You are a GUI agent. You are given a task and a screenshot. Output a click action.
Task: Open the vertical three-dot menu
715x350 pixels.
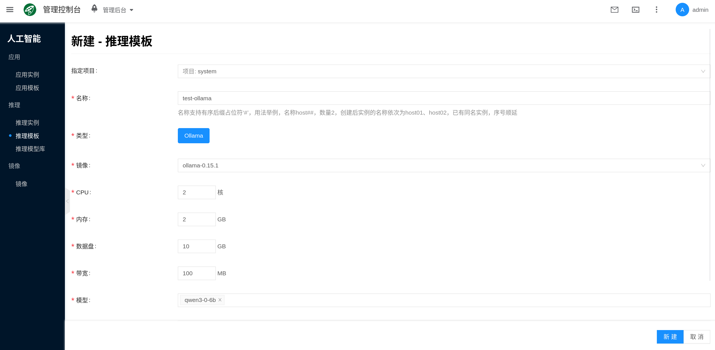click(656, 10)
